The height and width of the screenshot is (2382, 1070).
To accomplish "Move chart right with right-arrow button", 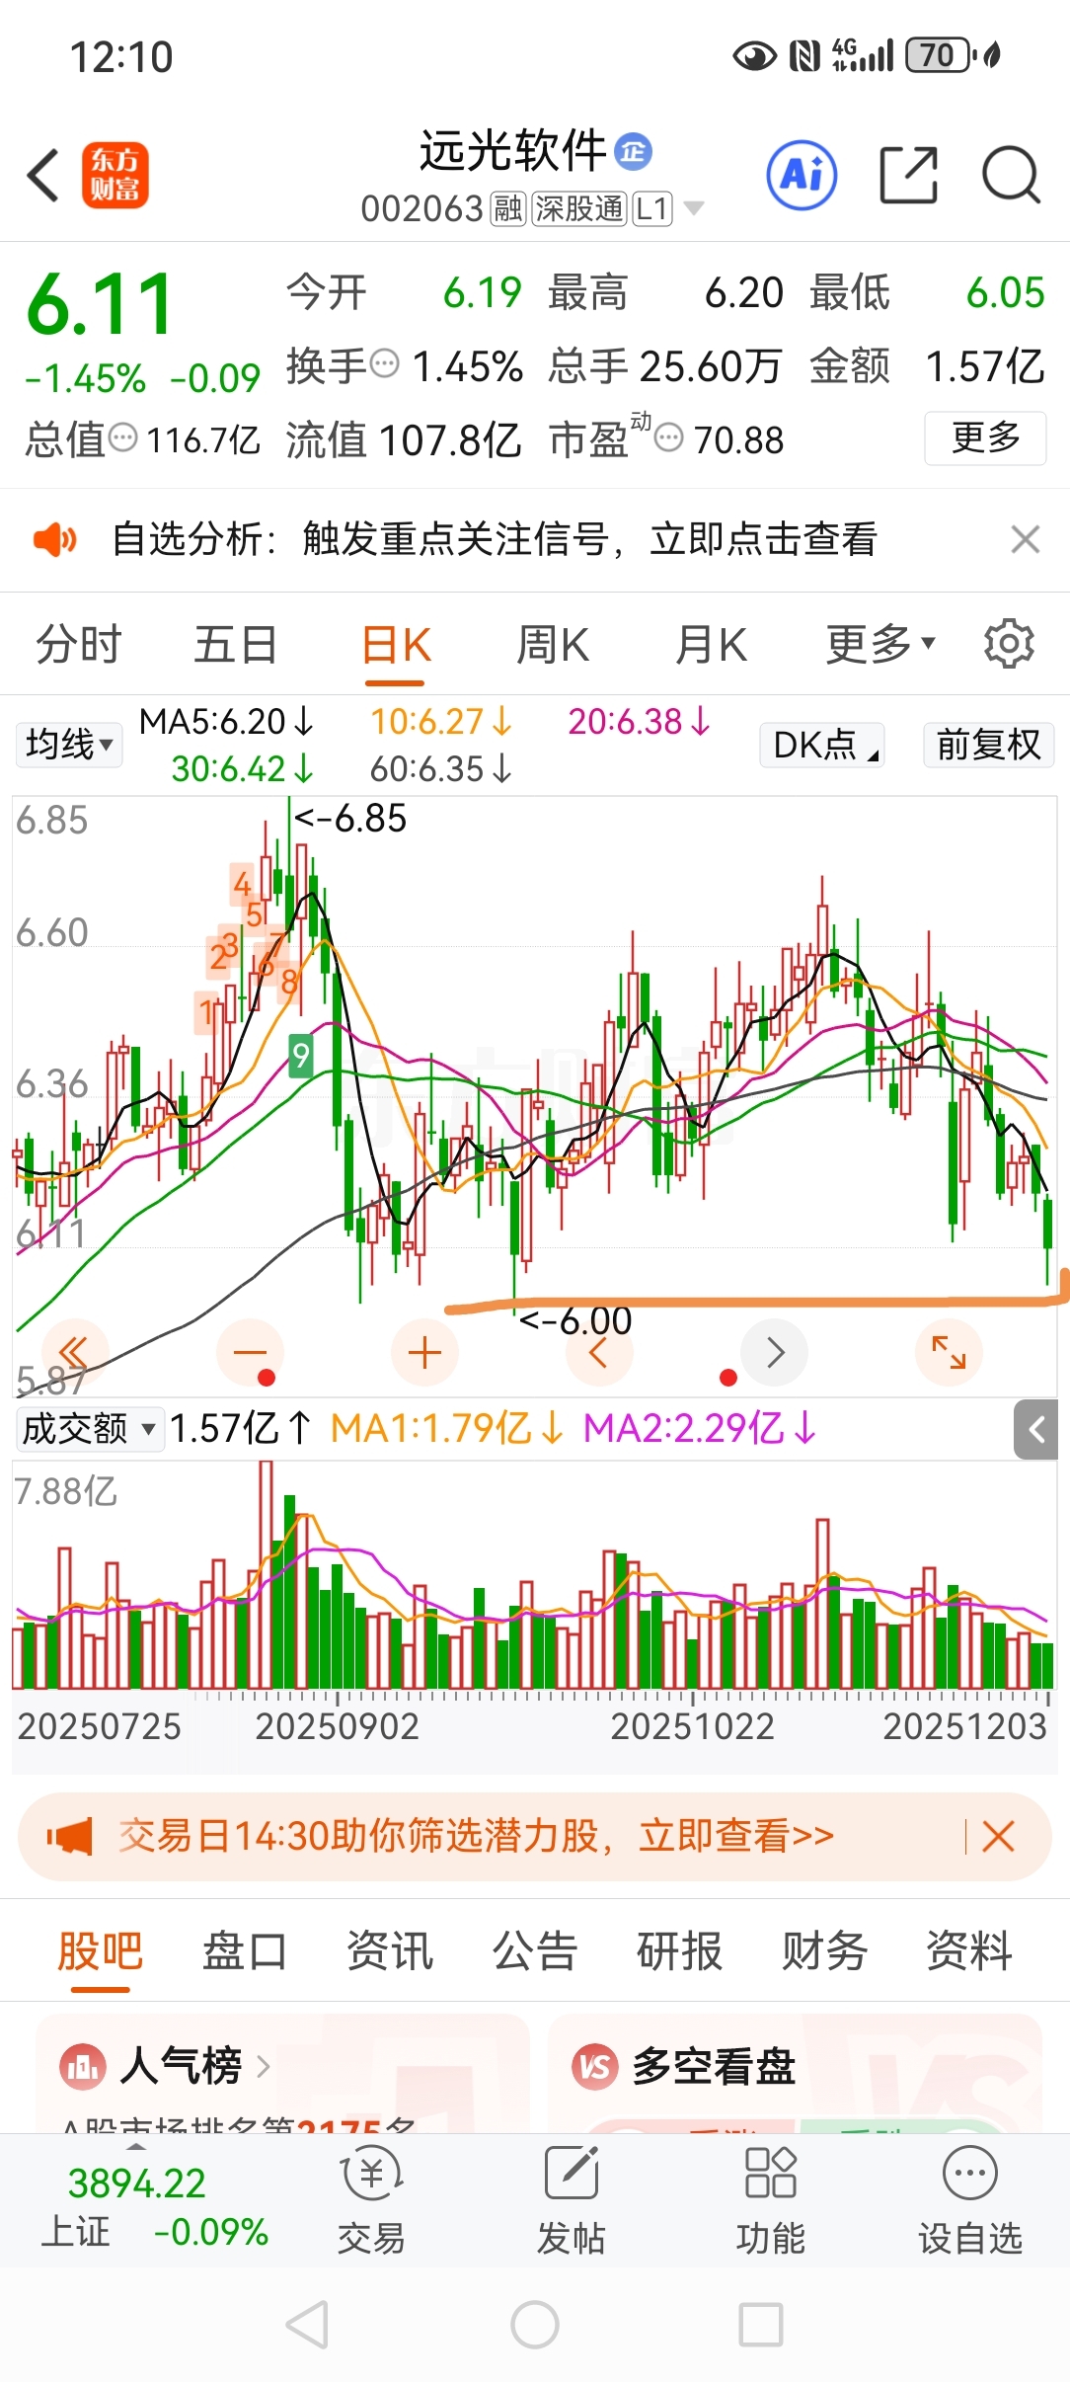I will point(775,1352).
